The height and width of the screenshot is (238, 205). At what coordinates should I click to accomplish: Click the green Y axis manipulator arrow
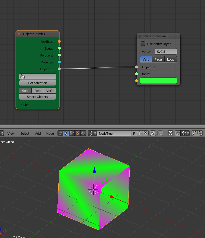[107, 179]
